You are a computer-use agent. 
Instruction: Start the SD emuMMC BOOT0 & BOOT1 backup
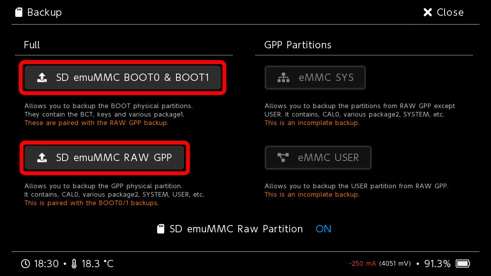pos(132,78)
